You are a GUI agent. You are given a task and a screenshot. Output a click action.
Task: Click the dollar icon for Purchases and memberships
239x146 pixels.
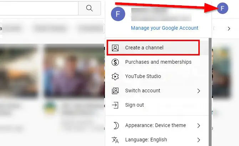tap(115, 62)
